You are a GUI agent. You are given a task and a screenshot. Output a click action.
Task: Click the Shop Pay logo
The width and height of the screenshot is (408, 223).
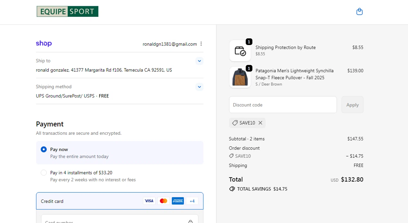[44, 43]
